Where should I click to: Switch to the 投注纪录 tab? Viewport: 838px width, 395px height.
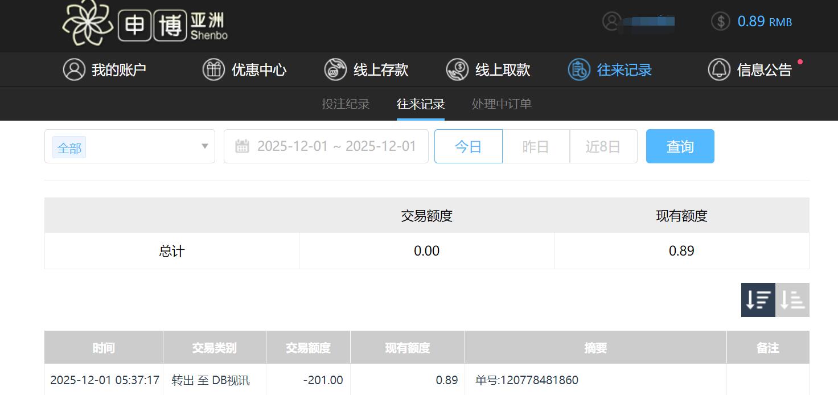[x=345, y=104]
